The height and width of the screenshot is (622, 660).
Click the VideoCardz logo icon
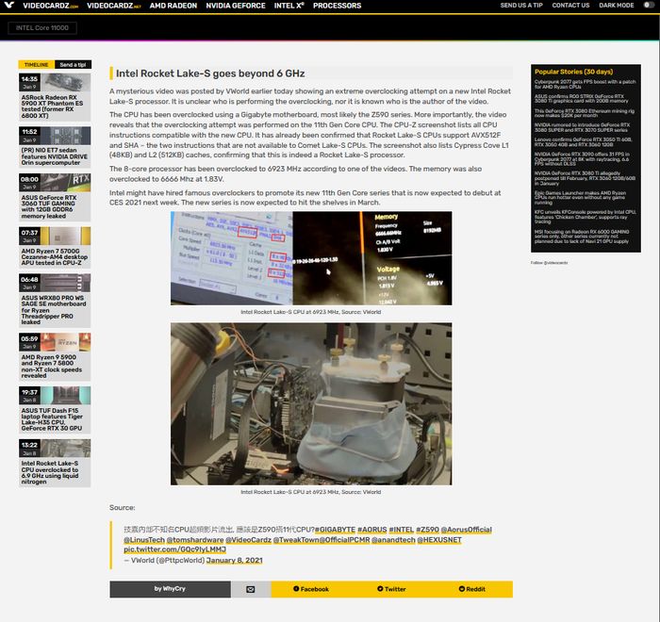(8, 6)
